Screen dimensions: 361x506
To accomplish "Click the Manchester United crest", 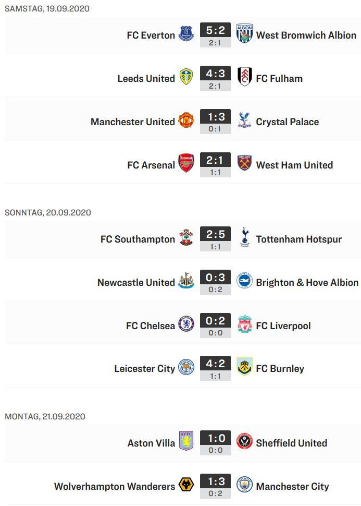I will click(186, 120).
